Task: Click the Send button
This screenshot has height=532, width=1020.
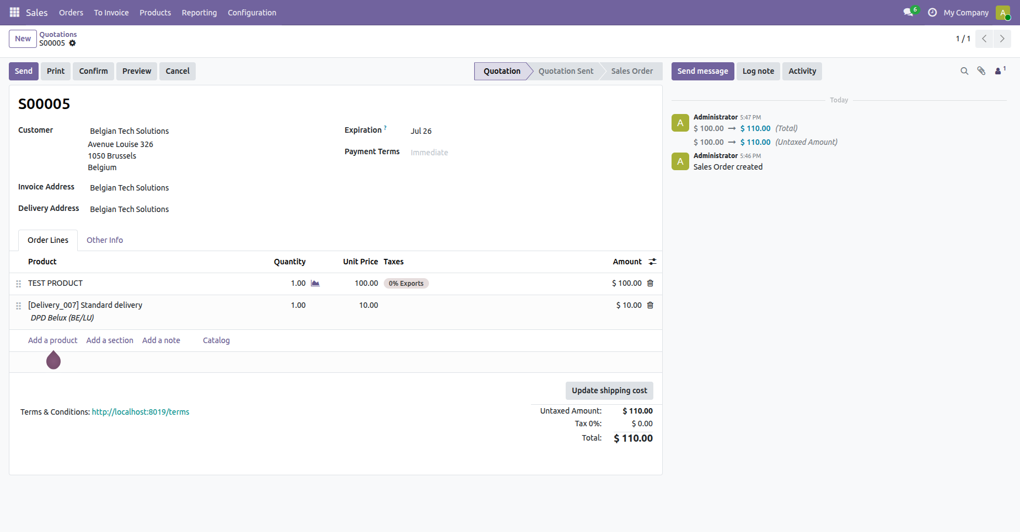Action: 24,71
